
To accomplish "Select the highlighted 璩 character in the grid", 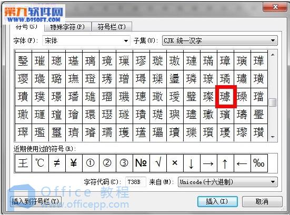I will [226, 97].
